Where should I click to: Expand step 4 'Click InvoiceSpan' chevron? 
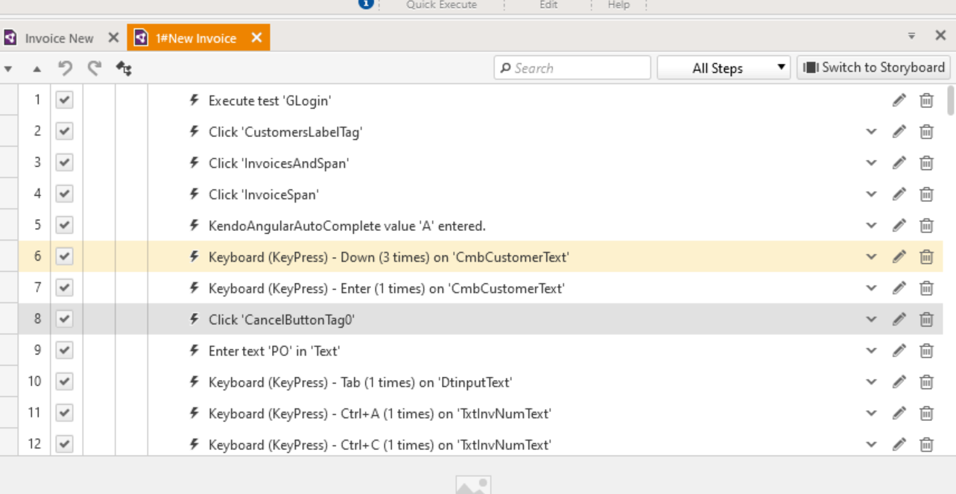click(871, 194)
